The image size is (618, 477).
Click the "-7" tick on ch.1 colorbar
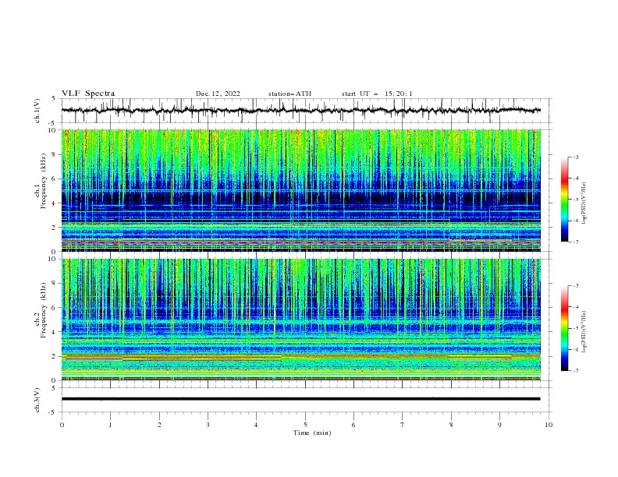575,242
